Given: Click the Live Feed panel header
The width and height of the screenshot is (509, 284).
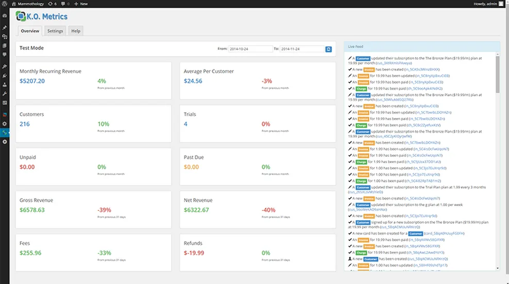Looking at the screenshot, I should click(422, 46).
